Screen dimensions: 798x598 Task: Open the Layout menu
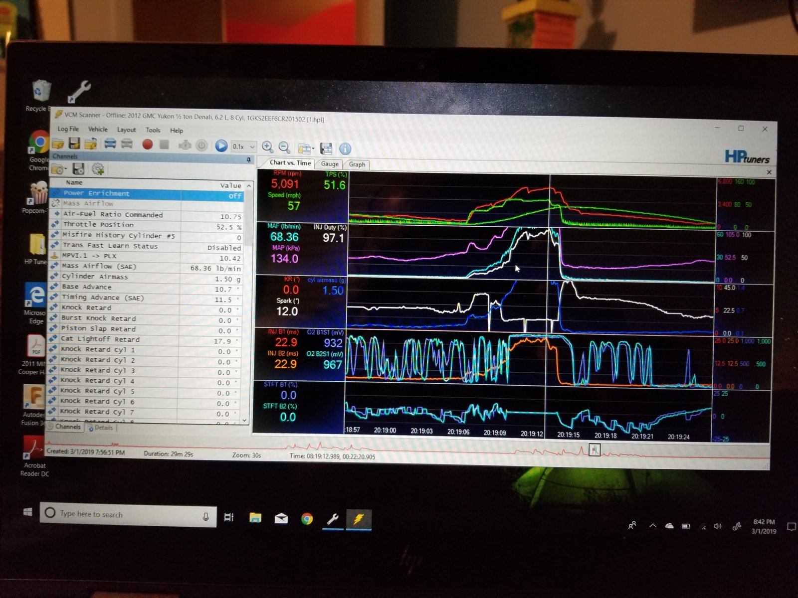pyautogui.click(x=126, y=130)
